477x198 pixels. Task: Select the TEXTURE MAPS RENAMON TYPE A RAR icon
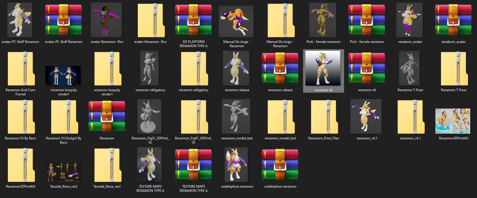(x=193, y=165)
